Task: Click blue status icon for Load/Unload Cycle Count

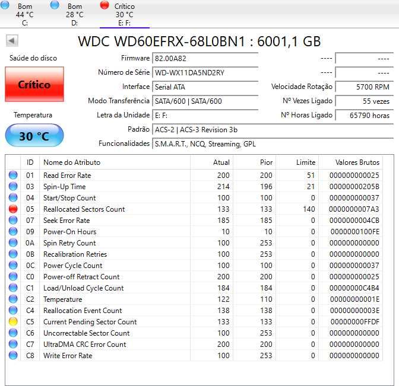Action: click(x=13, y=288)
